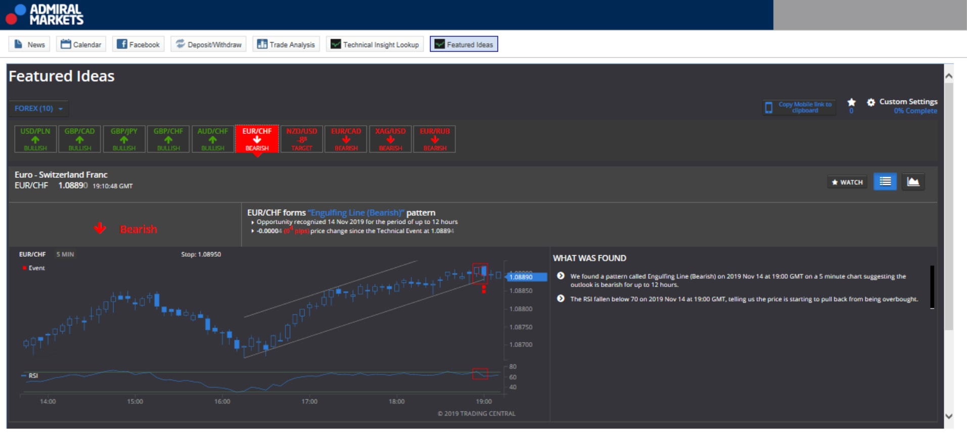
Task: Select the GBP/CHF bullish tile
Action: click(x=168, y=139)
